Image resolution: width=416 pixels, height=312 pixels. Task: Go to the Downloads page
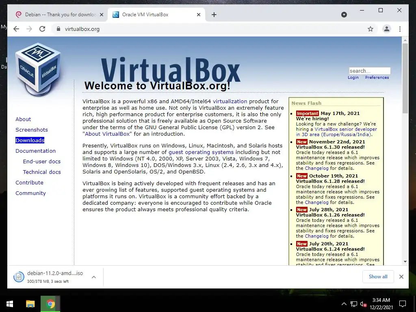(x=30, y=140)
